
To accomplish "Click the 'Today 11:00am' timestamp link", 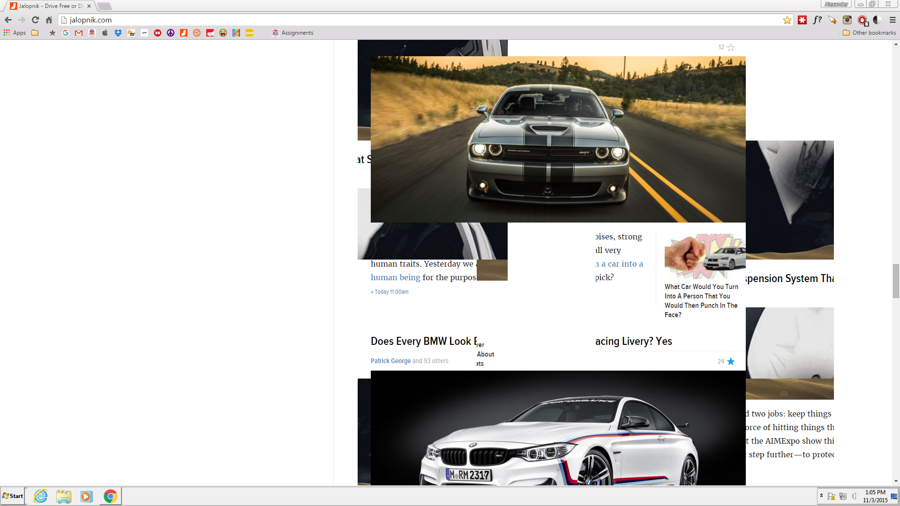I will [391, 292].
